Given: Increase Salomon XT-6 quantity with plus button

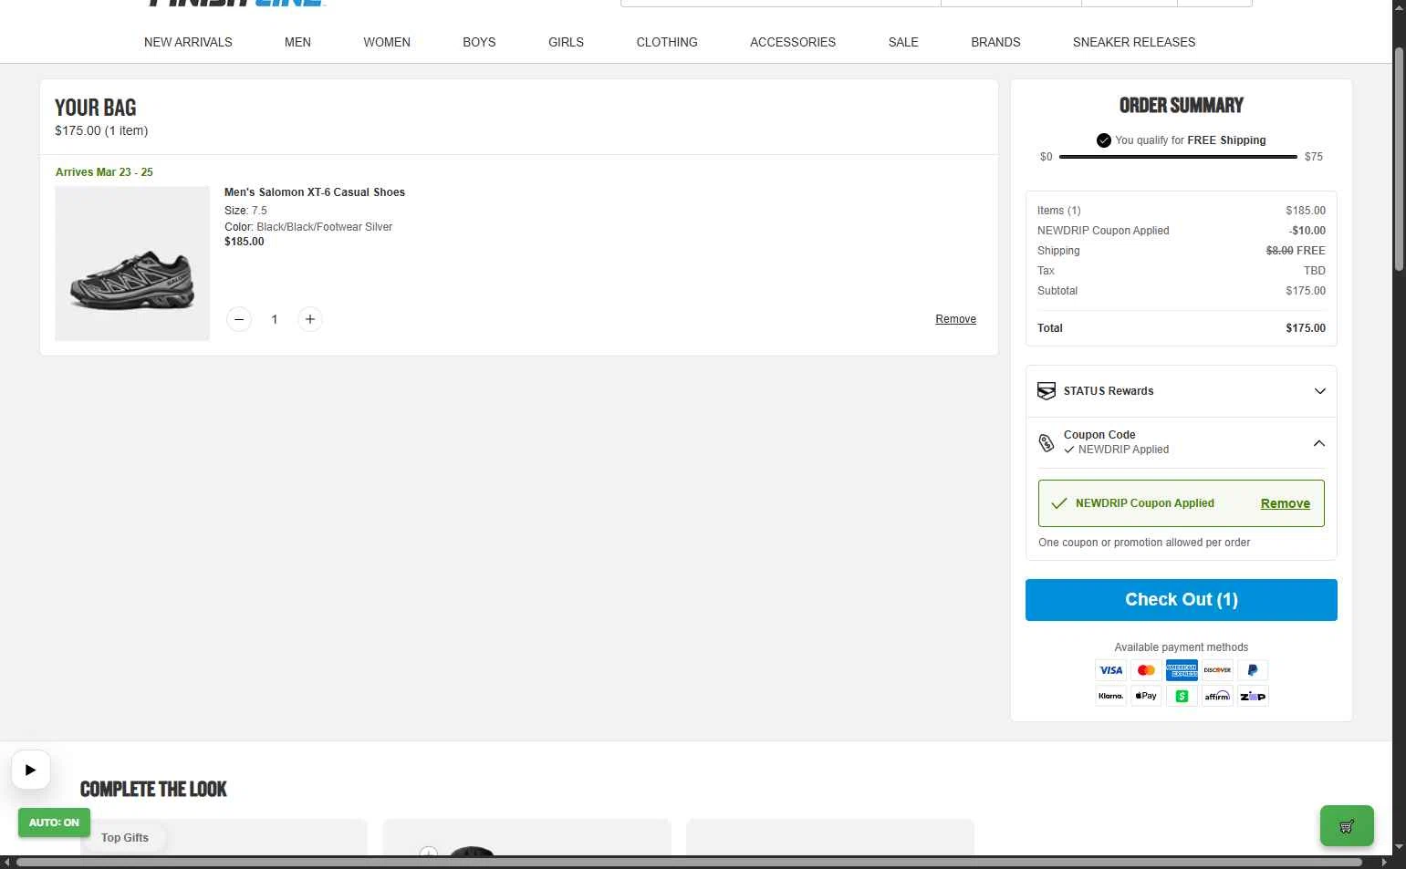Looking at the screenshot, I should pos(310,319).
